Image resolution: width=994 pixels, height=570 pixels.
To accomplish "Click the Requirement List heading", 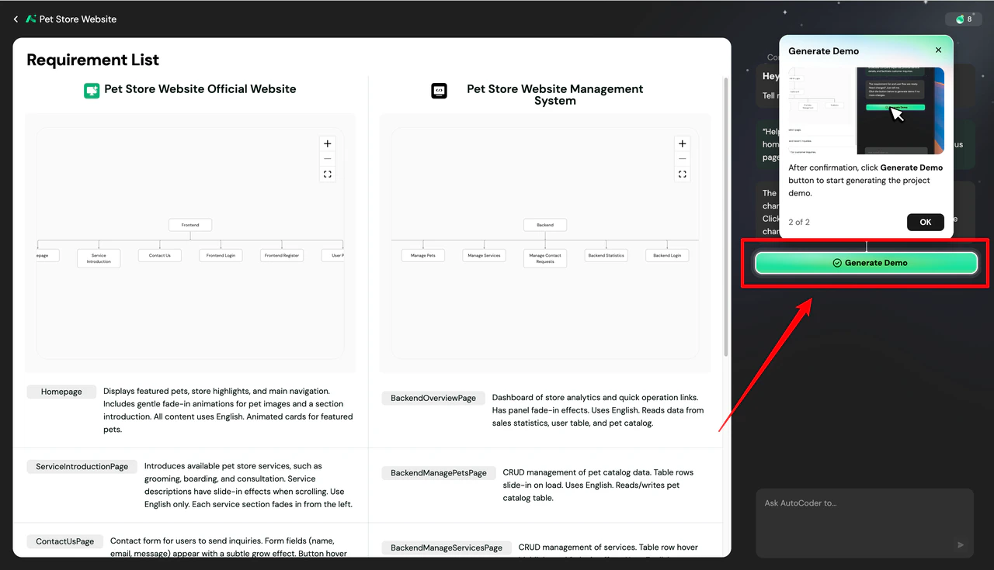I will click(93, 60).
